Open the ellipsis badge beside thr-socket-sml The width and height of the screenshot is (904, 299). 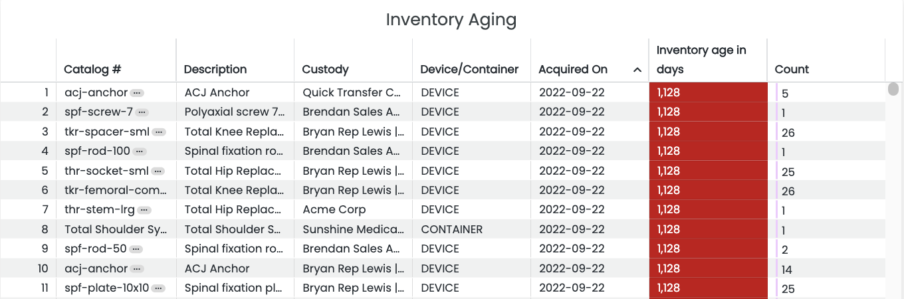coord(158,171)
